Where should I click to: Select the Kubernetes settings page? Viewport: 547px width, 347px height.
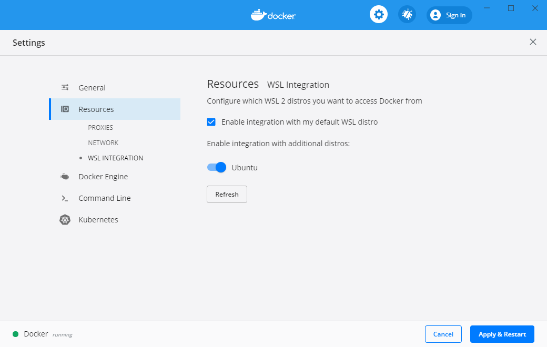[x=98, y=219]
